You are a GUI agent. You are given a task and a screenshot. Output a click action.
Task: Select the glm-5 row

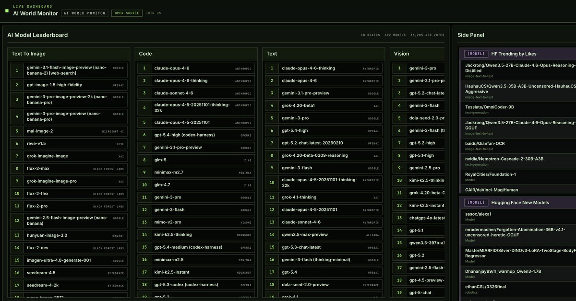(196, 160)
